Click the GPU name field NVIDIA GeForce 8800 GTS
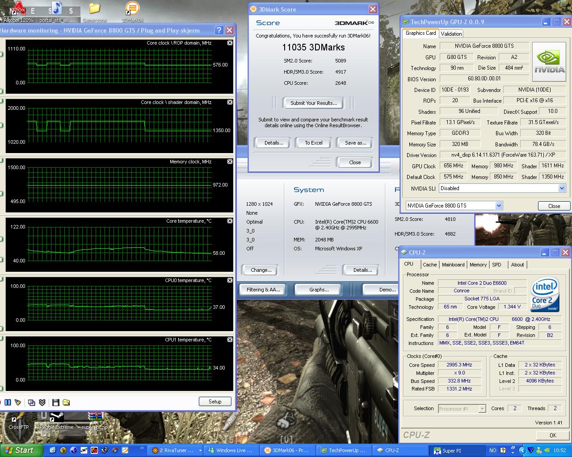 tap(484, 46)
